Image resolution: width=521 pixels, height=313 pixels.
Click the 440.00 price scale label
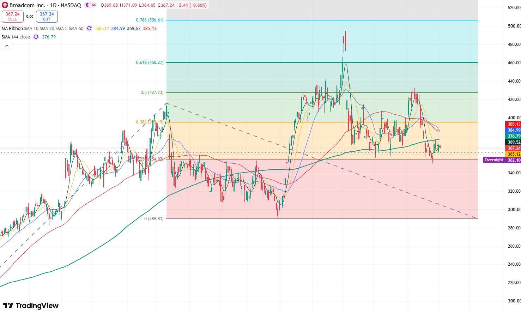pos(514,81)
